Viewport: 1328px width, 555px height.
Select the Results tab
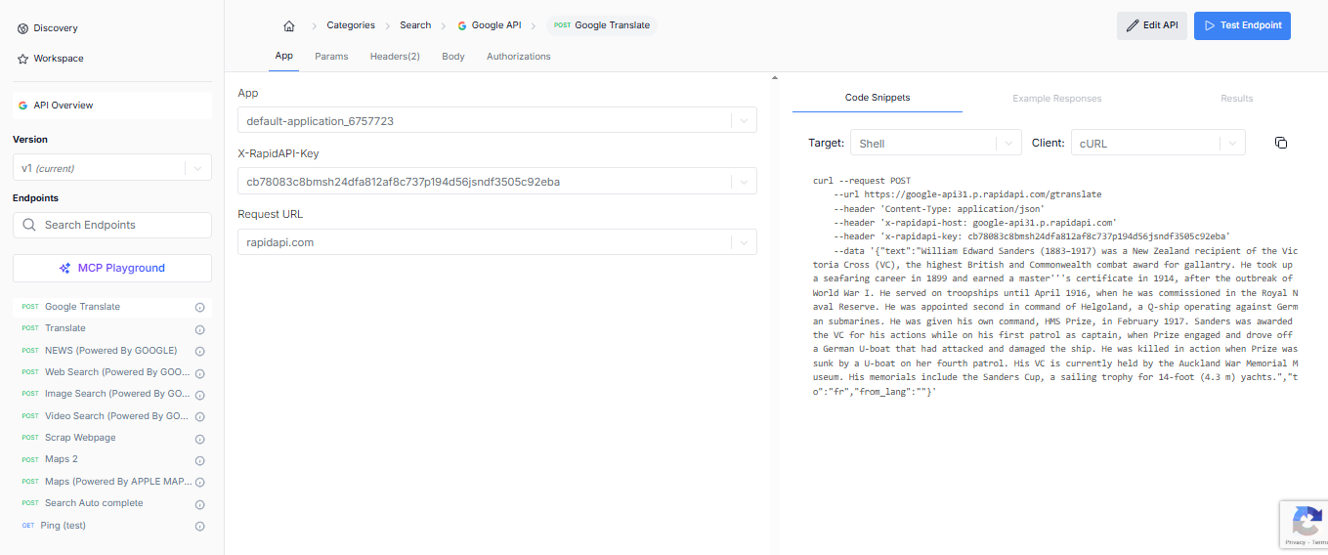tap(1237, 99)
